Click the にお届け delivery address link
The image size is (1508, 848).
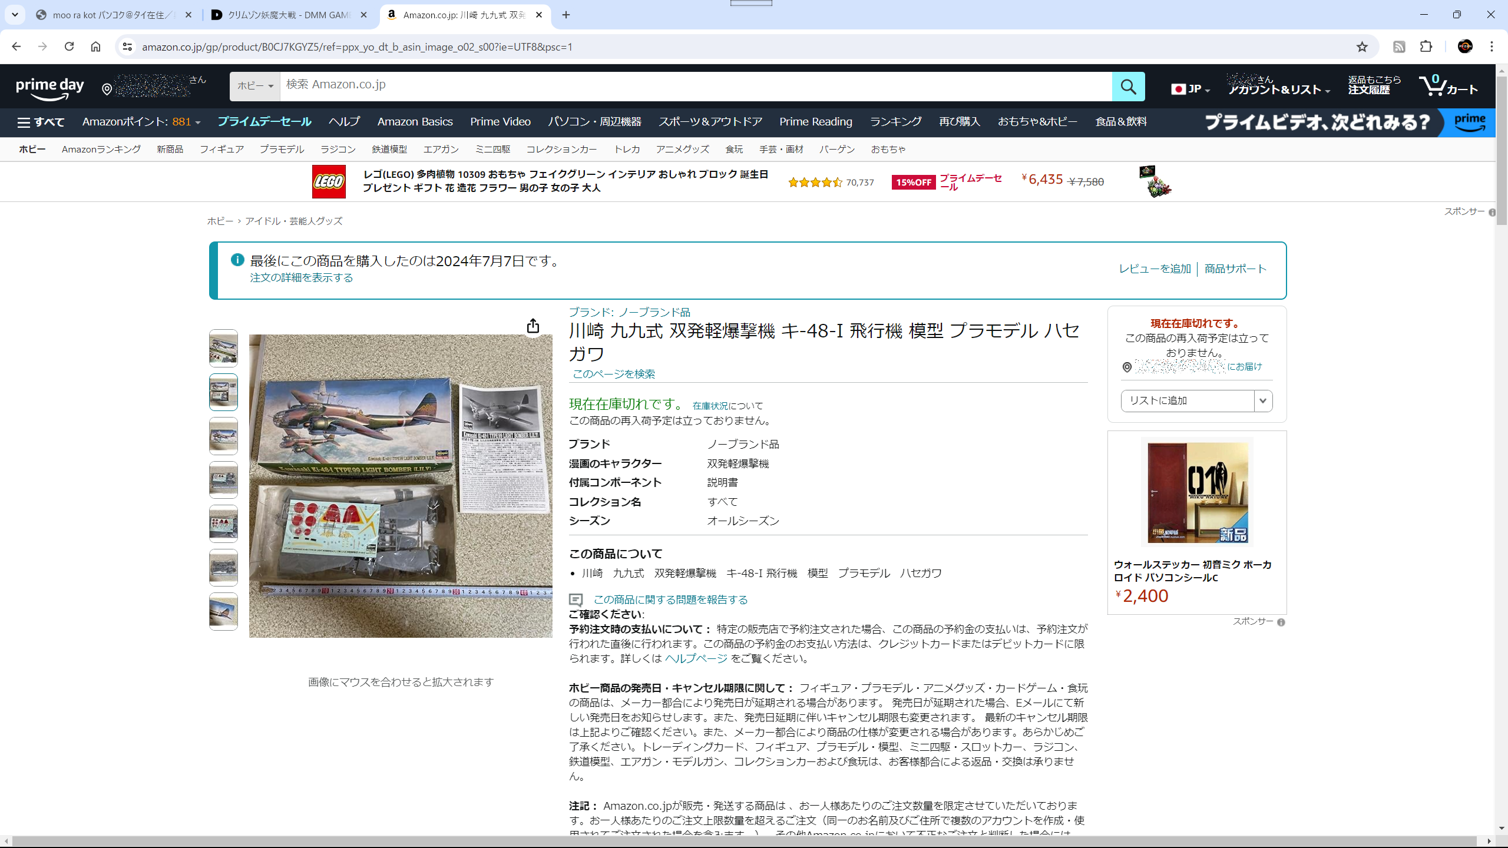[x=1244, y=366]
